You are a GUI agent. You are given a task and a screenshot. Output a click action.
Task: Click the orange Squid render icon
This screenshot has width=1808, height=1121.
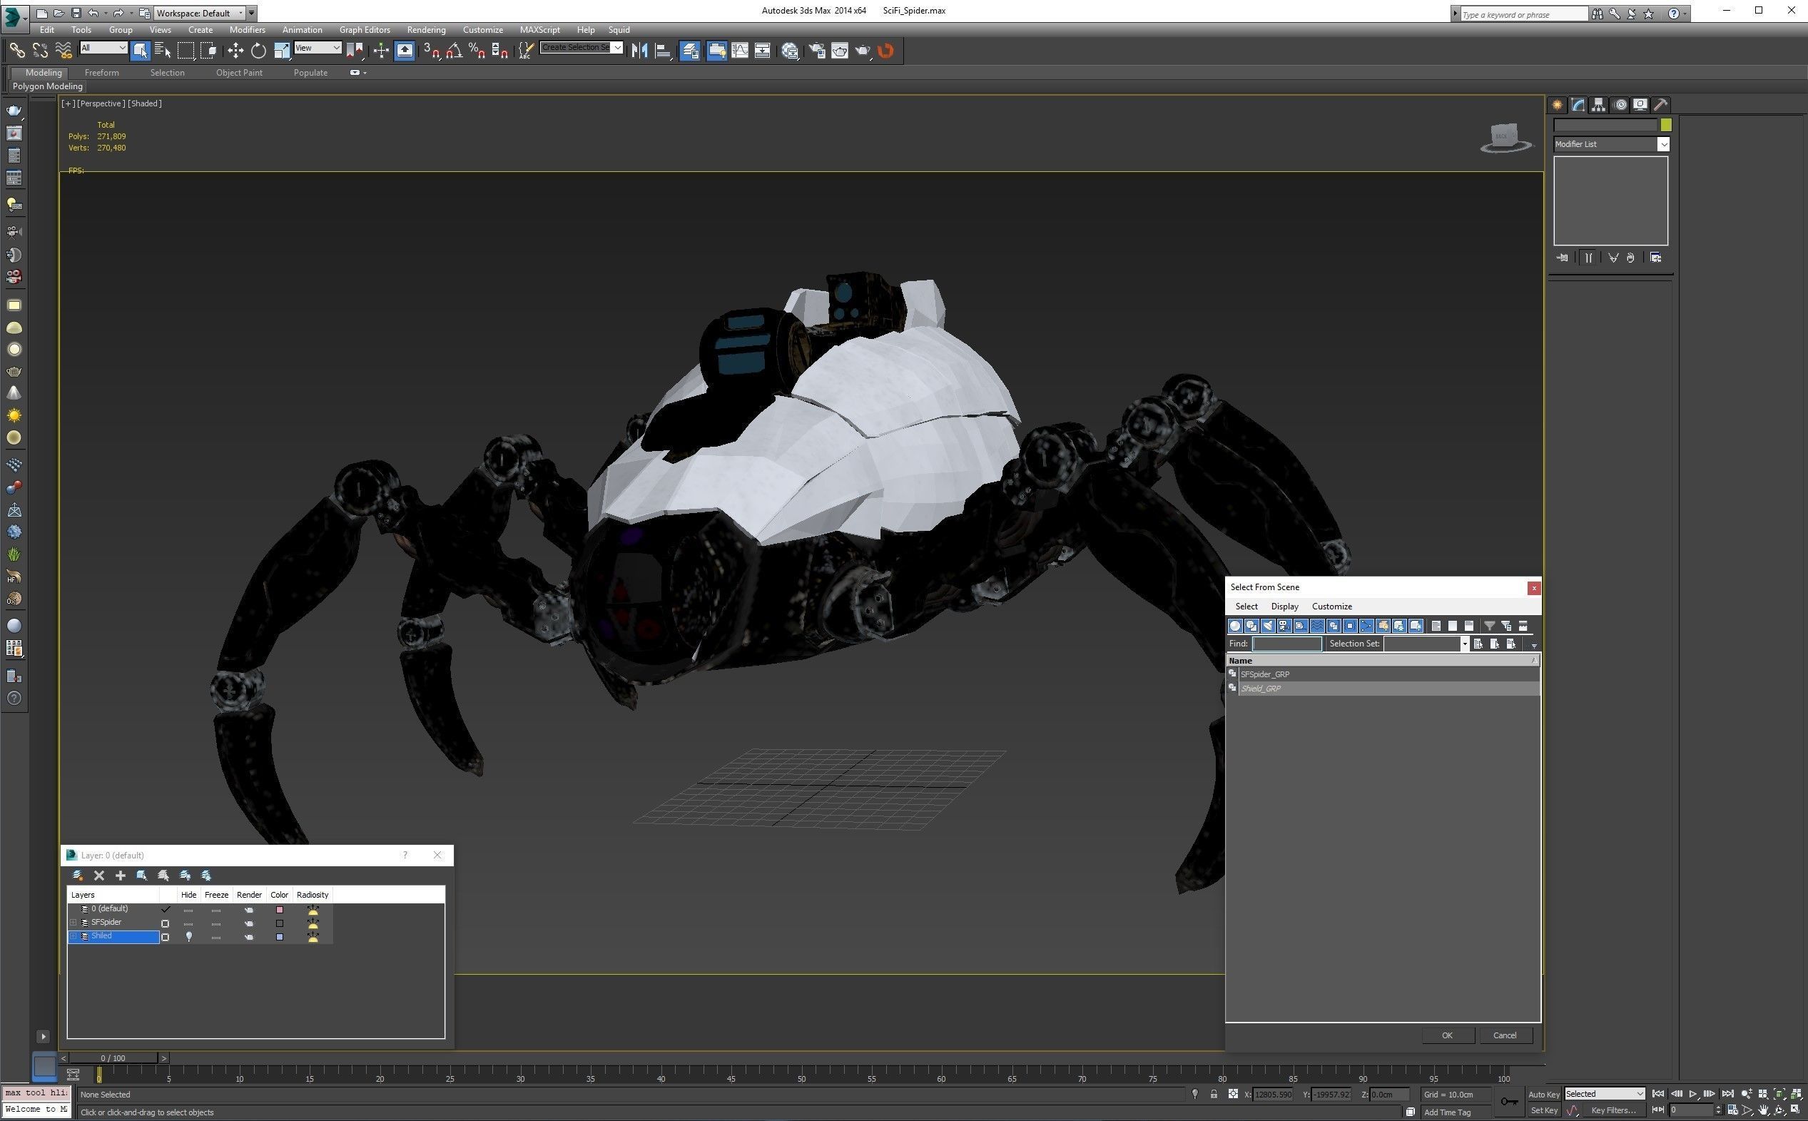tap(886, 51)
